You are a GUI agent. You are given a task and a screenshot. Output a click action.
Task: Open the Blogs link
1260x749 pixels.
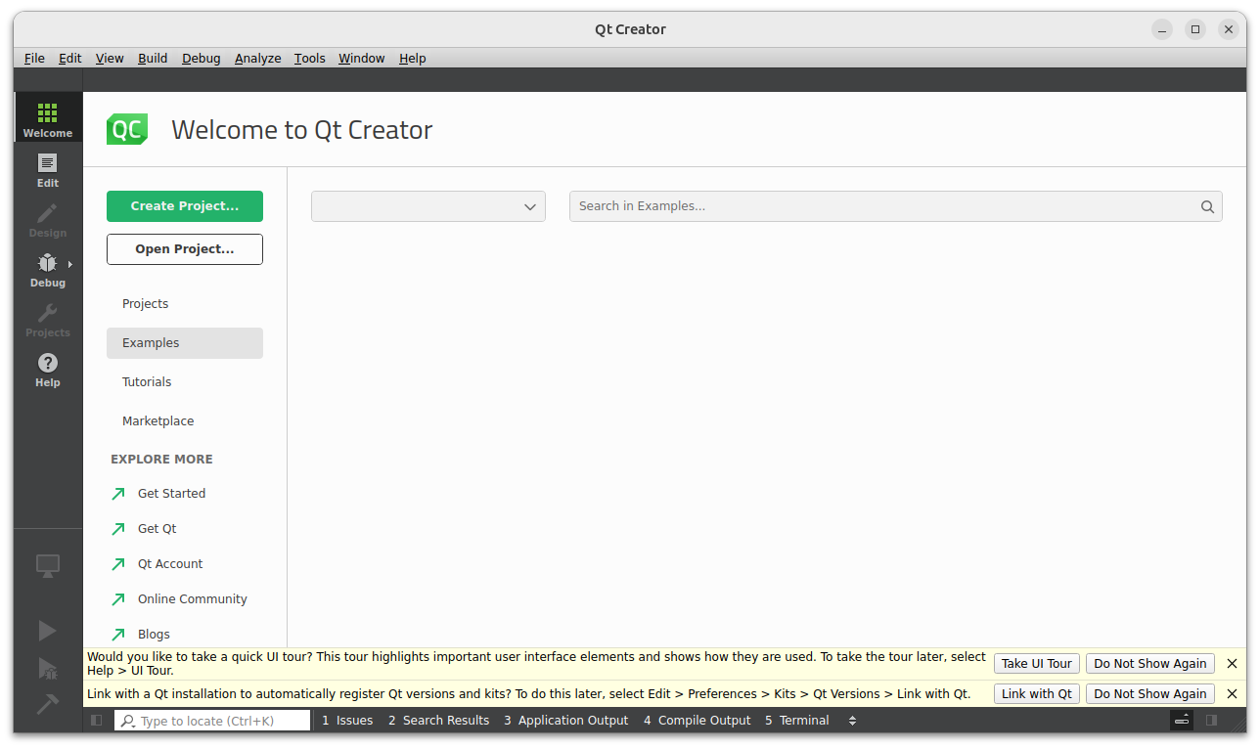click(x=154, y=635)
